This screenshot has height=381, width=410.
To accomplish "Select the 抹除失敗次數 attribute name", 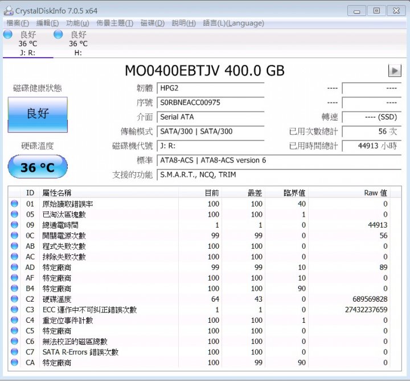I will tap(64, 257).
